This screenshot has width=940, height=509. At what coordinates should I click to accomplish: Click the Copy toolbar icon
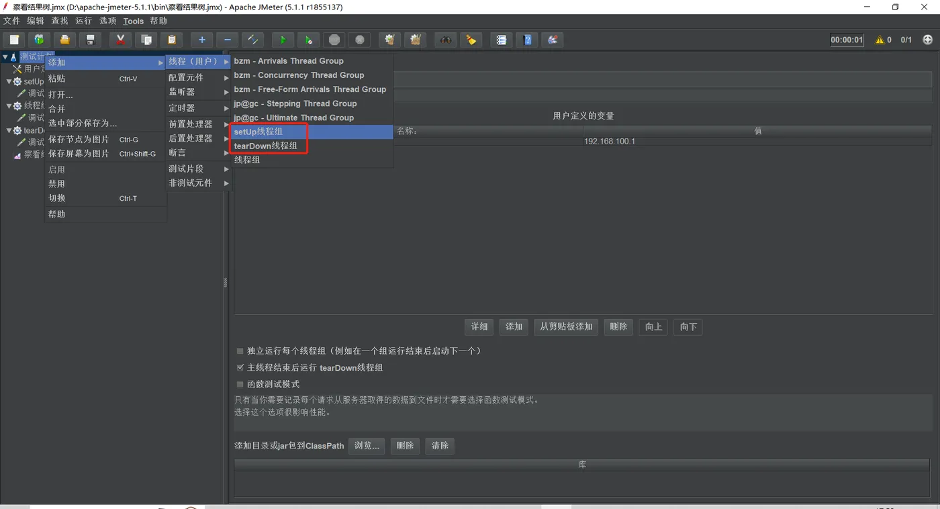click(146, 40)
